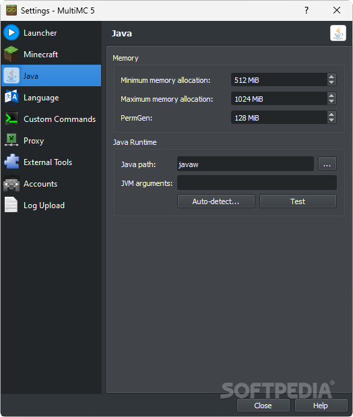353x417 pixels.
Task: Click the empty JVM arguments field
Action: click(257, 183)
